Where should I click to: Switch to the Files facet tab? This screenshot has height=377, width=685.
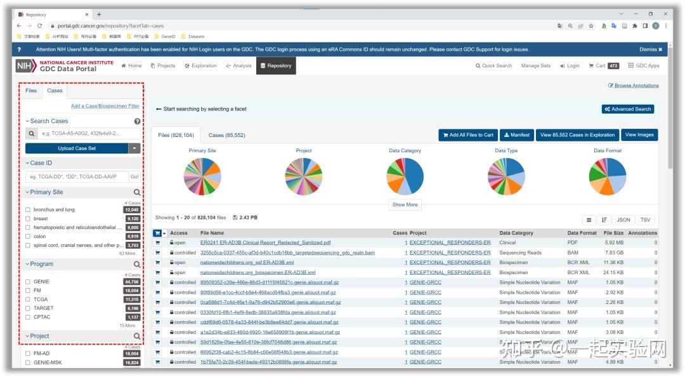tap(31, 91)
